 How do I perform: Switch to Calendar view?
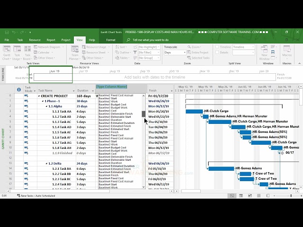coord(43,52)
